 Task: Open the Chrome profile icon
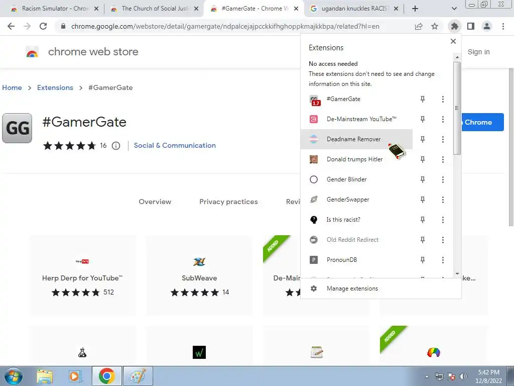click(x=487, y=26)
